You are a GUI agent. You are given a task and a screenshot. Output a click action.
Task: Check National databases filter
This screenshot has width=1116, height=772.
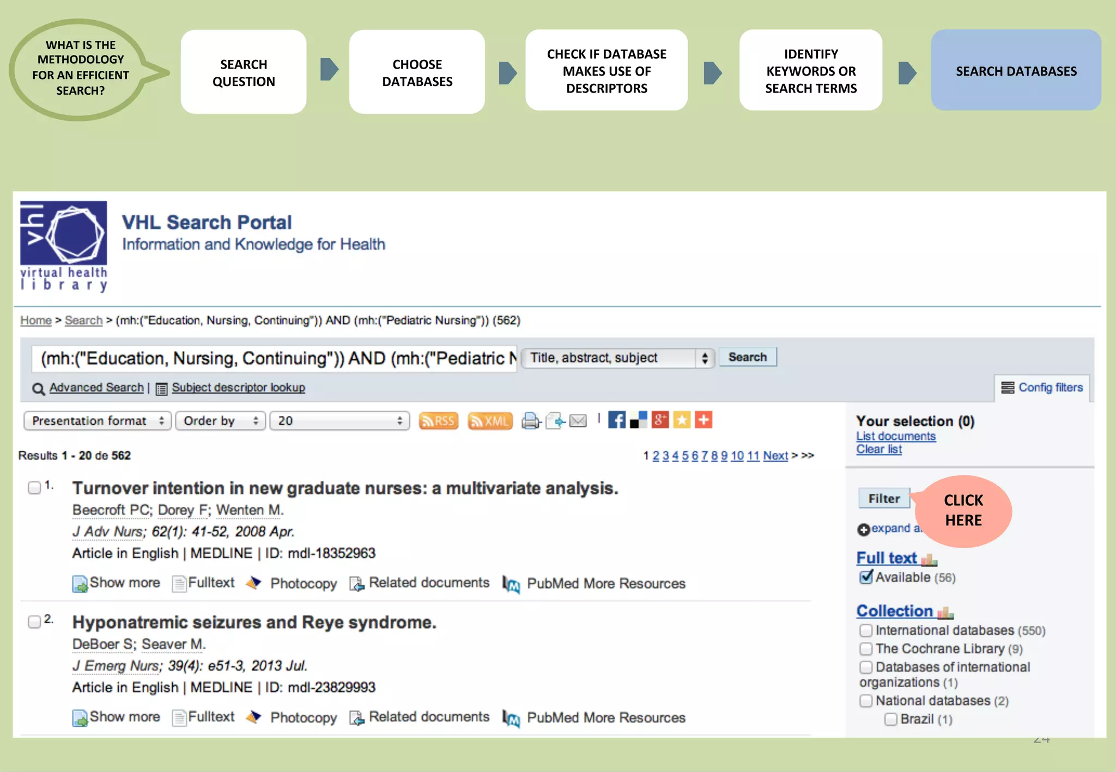866,701
